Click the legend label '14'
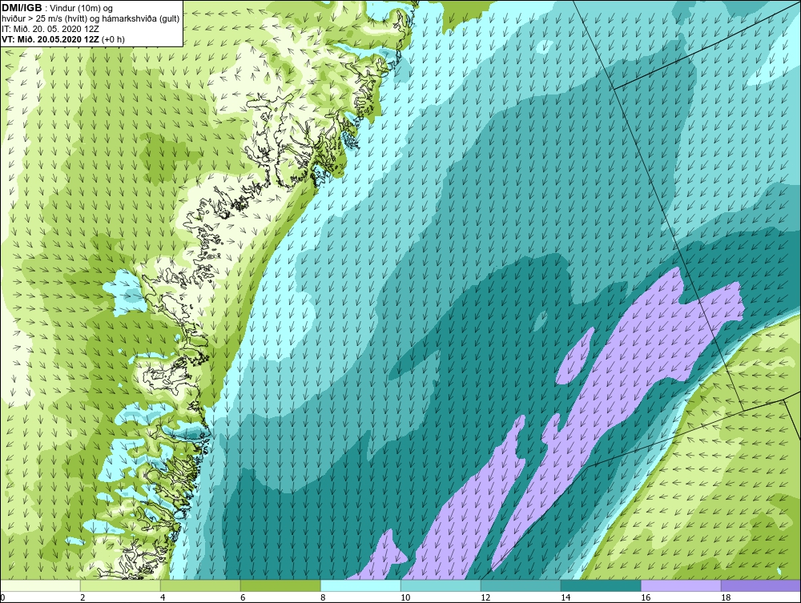Screen dimensions: 801x603 pos(566,597)
